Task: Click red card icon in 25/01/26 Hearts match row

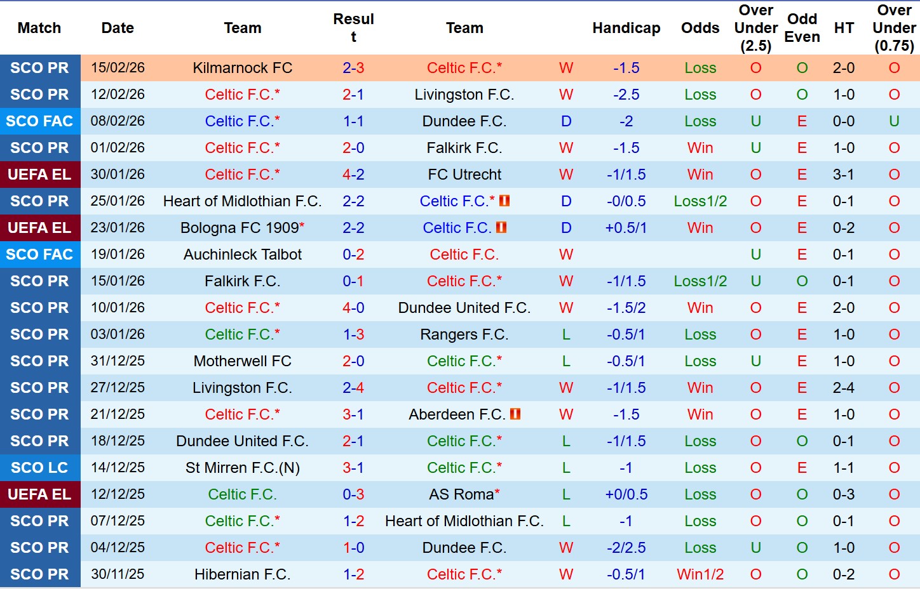Action: click(505, 201)
